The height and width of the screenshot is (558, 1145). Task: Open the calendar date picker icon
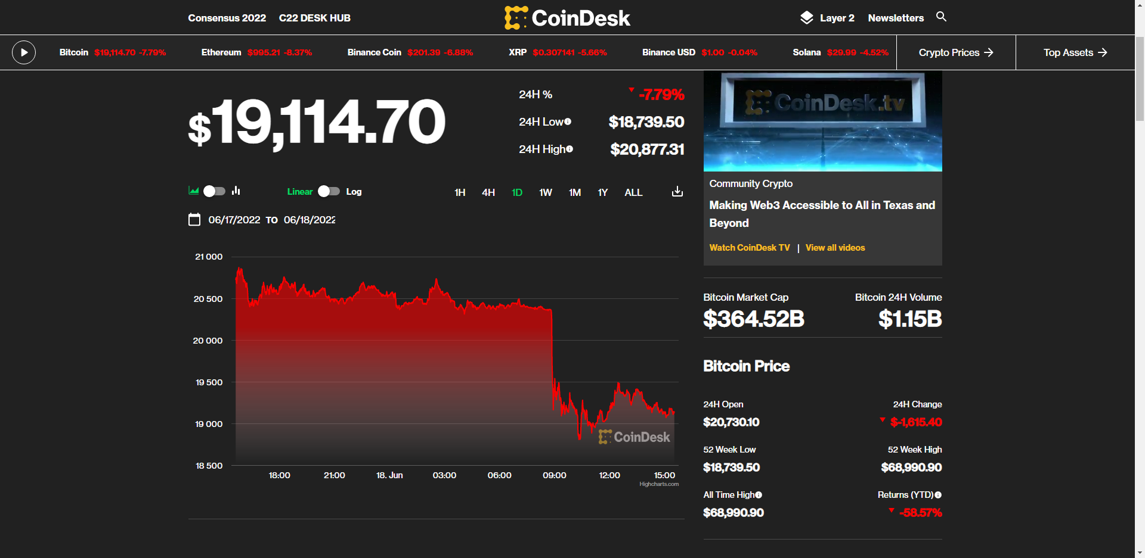pos(194,220)
